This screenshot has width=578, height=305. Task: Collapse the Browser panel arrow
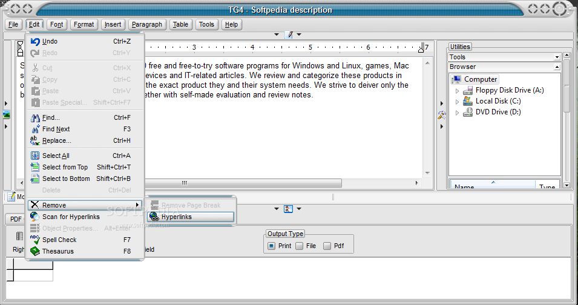coord(557,67)
